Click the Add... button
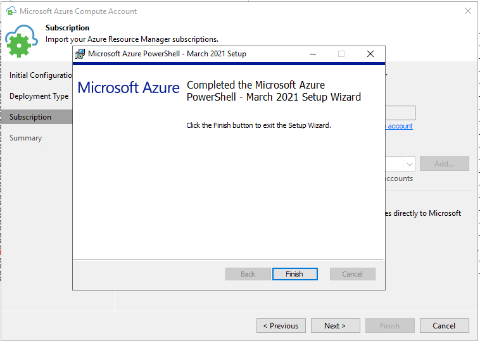The image size is (480, 343). (445, 164)
